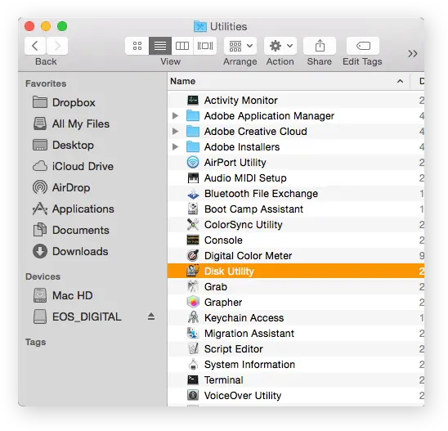Eject the EOS_DIGITAL drive
The height and width of the screenshot is (431, 448).
pyautogui.click(x=151, y=317)
